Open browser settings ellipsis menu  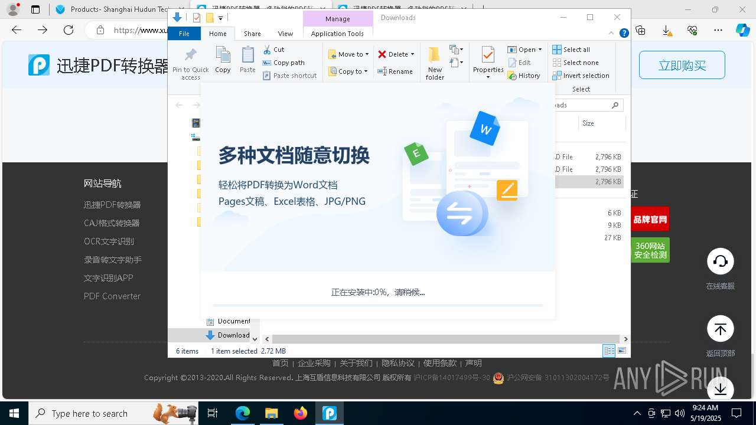pyautogui.click(x=718, y=30)
